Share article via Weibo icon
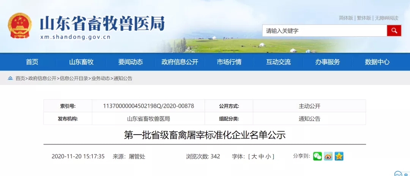 (328, 156)
